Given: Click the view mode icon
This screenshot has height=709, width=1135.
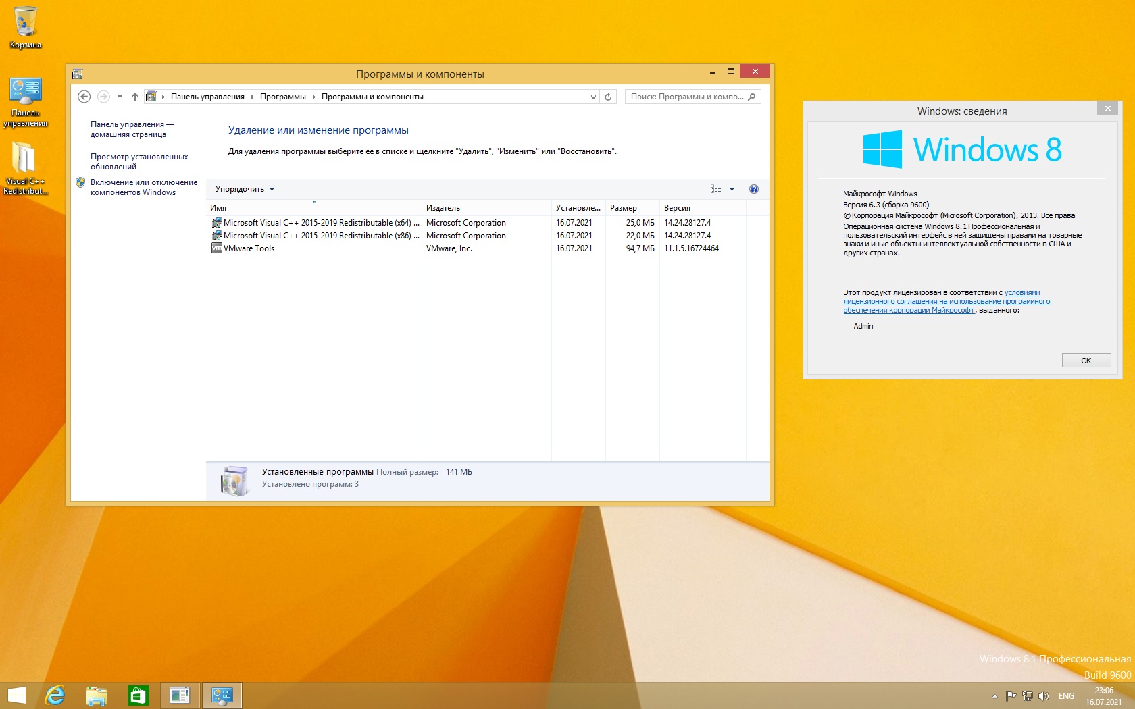Looking at the screenshot, I should 716,189.
